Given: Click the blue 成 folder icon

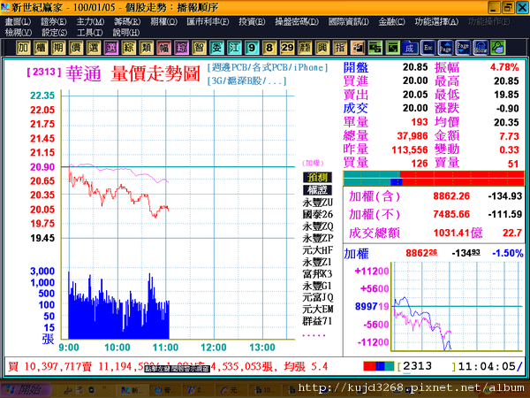Looking at the screenshot, I should click(410, 48).
